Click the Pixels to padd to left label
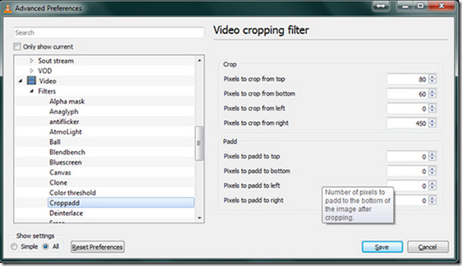Screen dimensions: 462x266 coord(252,185)
